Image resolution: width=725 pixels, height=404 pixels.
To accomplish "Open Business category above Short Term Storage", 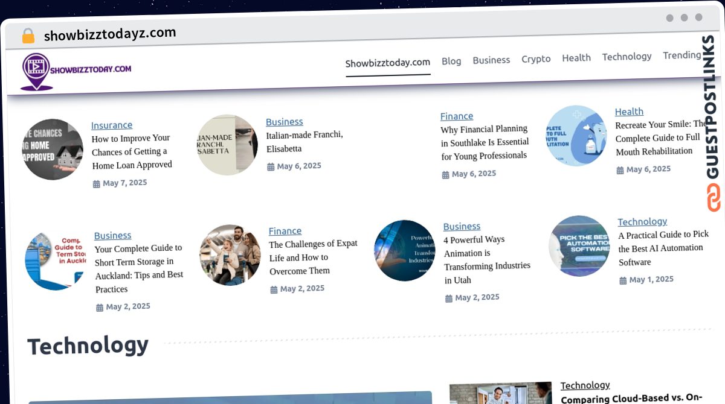I will [113, 235].
